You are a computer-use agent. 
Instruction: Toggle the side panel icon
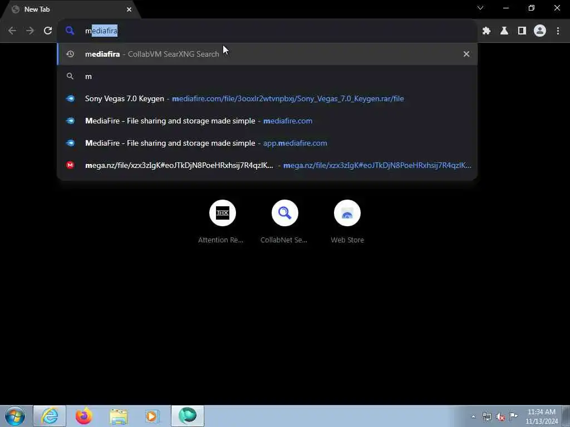click(522, 31)
